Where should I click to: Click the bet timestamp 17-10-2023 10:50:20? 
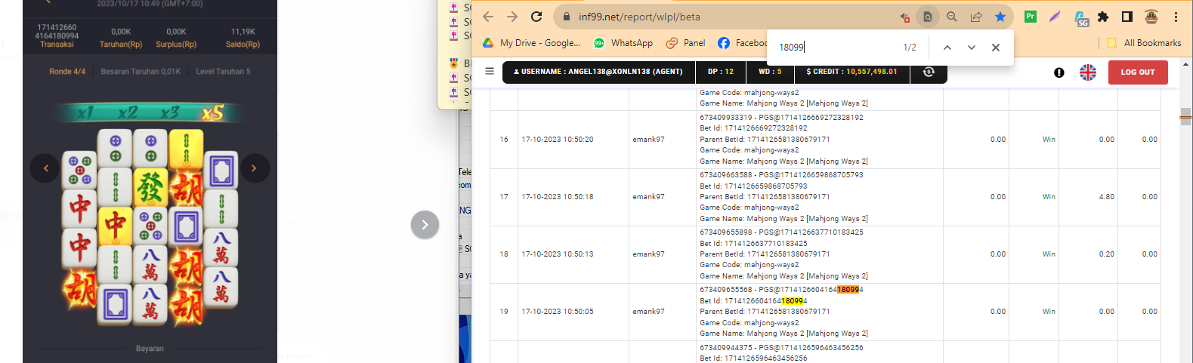point(558,140)
